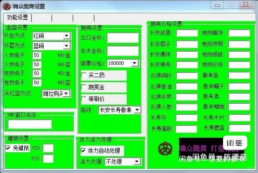Click the 长寿木材 price field
258x173 pixels.
pos(239,118)
